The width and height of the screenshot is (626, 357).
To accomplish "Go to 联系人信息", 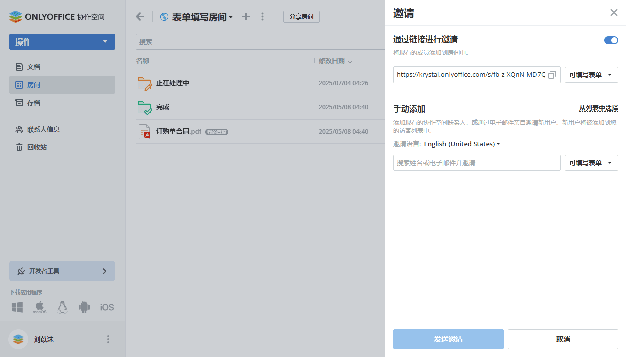I will click(43, 129).
